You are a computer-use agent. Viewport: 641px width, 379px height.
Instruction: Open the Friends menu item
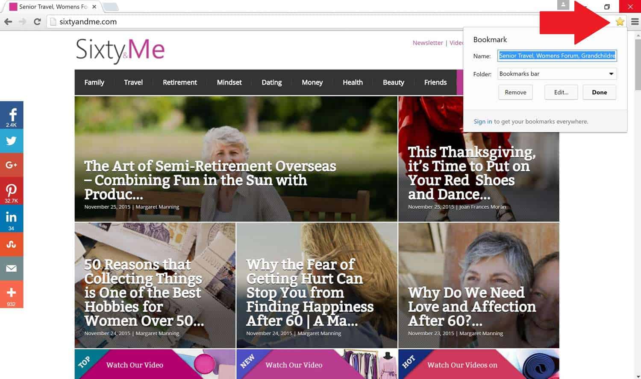[435, 82]
